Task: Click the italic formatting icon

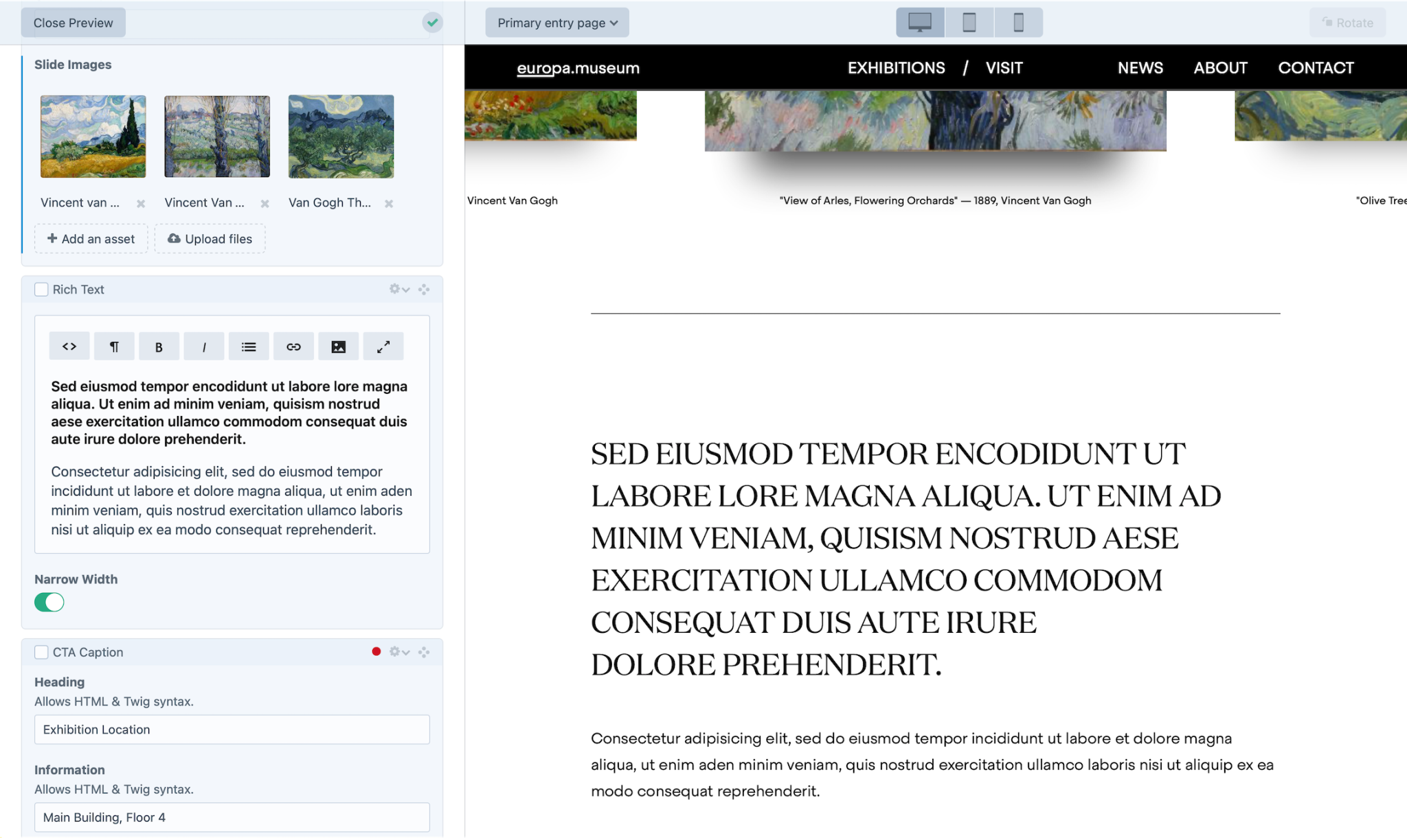Action: 205,347
